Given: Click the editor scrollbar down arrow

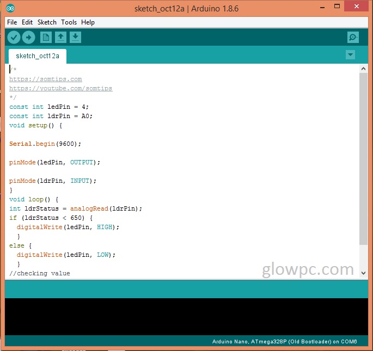Looking at the screenshot, I should 364,272.
